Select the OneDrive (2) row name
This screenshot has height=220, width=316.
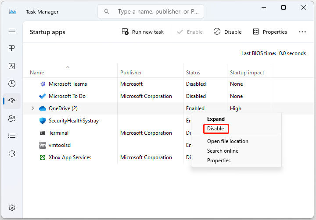pyautogui.click(x=63, y=108)
